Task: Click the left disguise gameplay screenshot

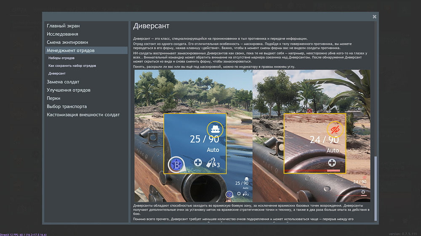Action: 193,136
